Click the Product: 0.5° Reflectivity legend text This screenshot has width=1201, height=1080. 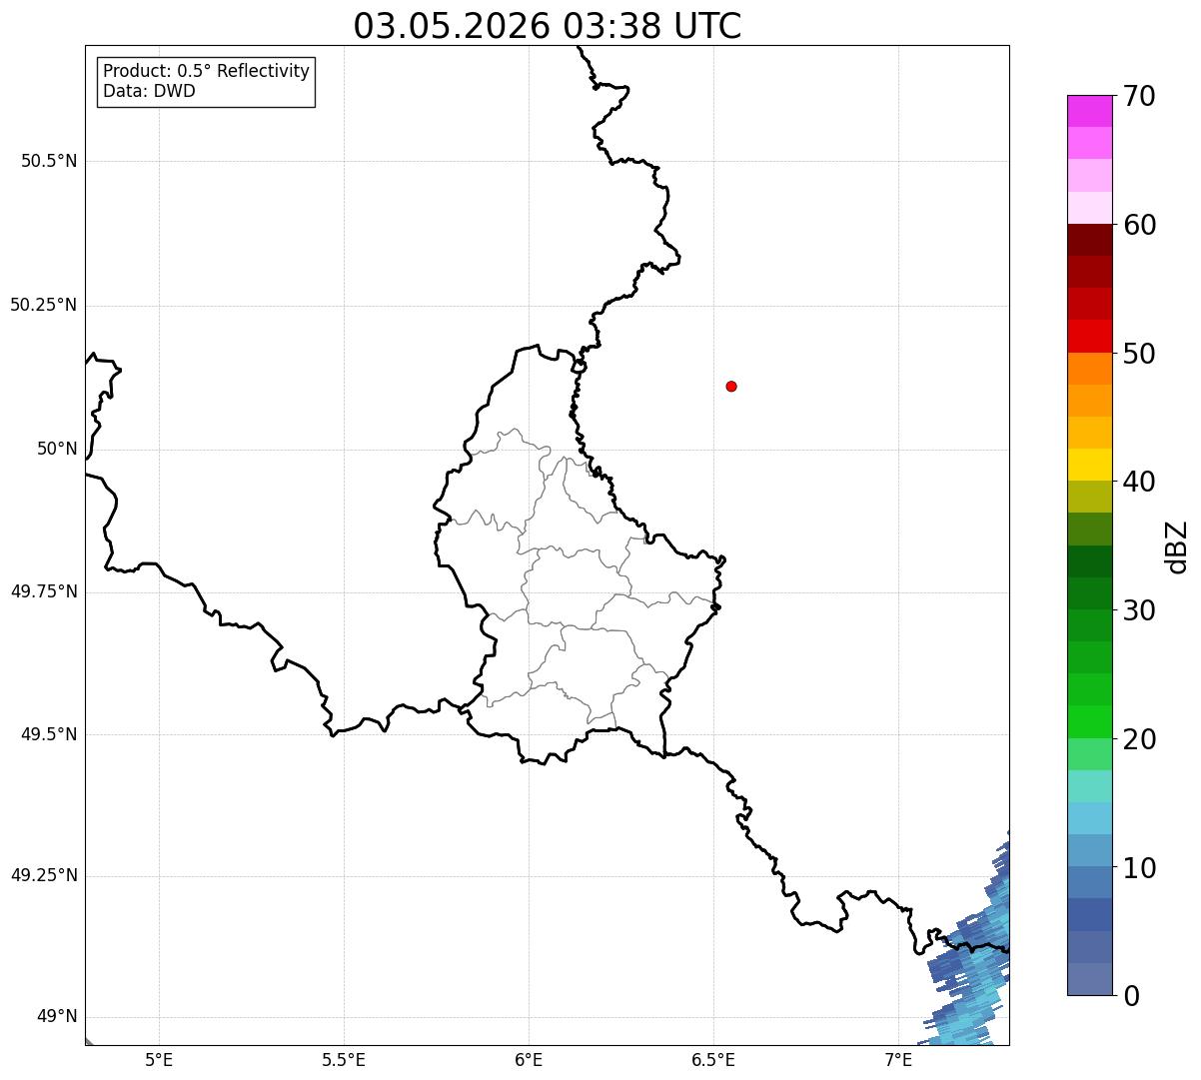click(206, 72)
